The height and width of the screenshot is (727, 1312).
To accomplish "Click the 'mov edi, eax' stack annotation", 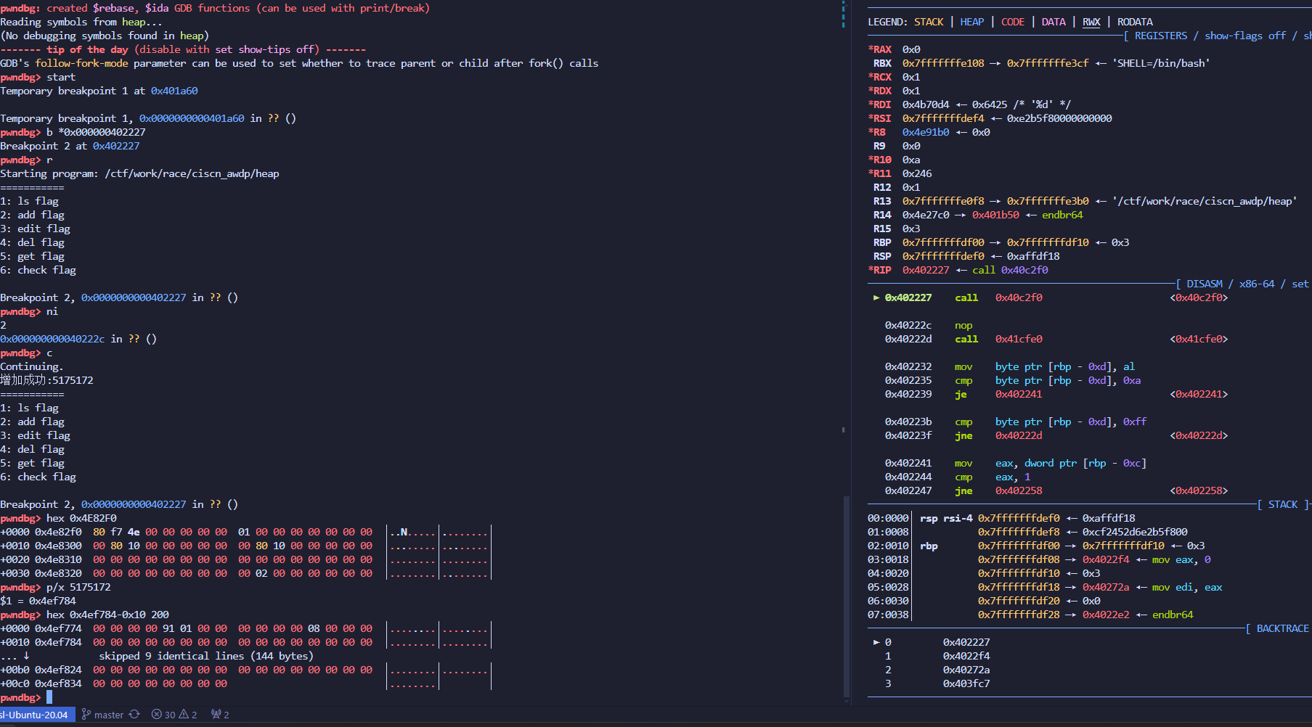I will 1187,587.
